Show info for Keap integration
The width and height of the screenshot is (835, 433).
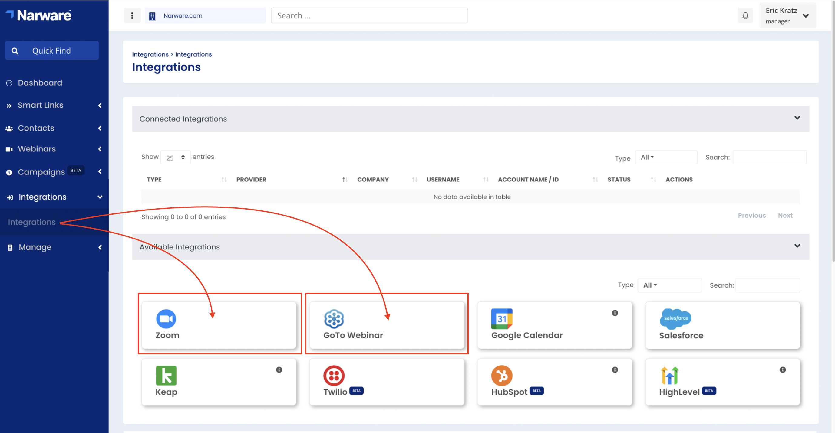pos(279,370)
